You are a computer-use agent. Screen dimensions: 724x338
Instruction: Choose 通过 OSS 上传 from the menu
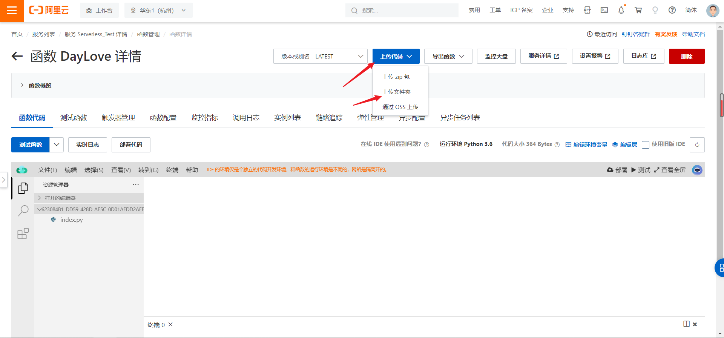coord(400,107)
